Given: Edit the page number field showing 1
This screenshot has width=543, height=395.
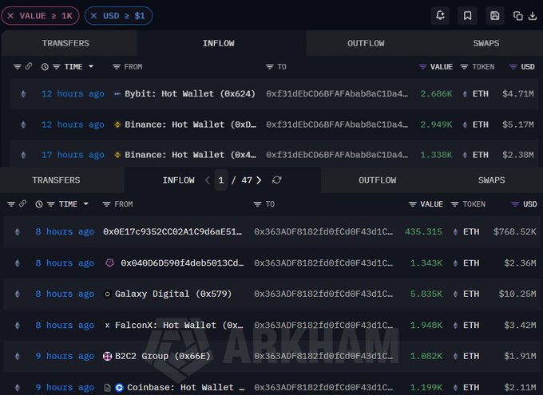Looking at the screenshot, I should (x=221, y=180).
